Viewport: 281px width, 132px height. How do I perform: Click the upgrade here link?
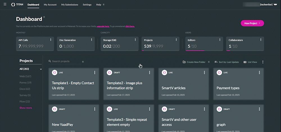(103, 26)
